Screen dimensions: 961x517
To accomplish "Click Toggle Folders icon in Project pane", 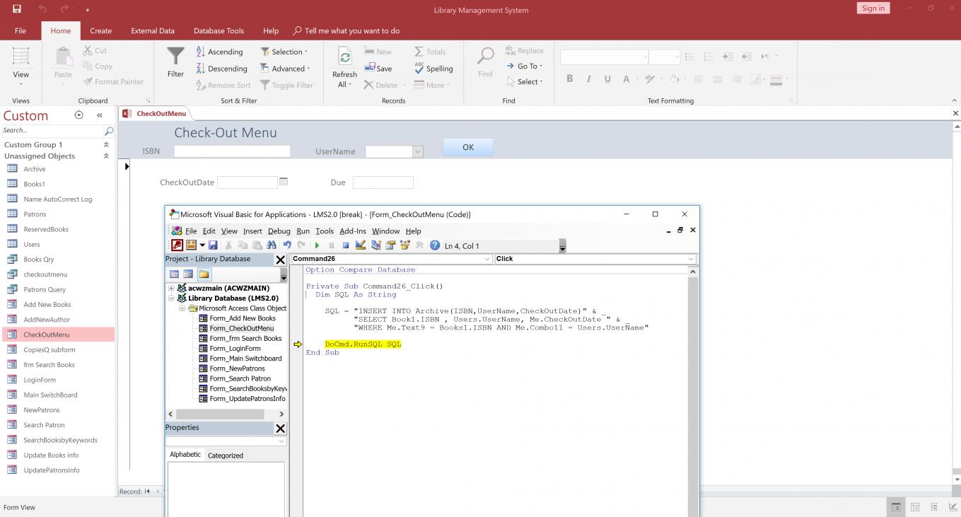I will [204, 274].
